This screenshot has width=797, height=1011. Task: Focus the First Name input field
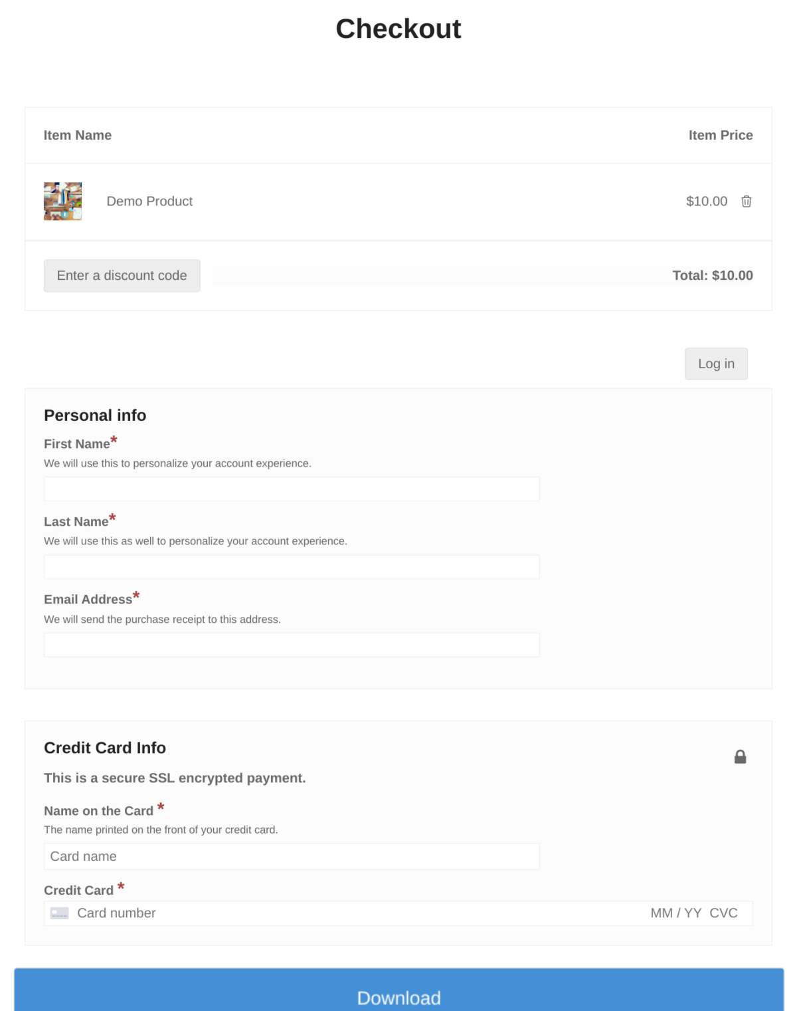[x=292, y=489]
